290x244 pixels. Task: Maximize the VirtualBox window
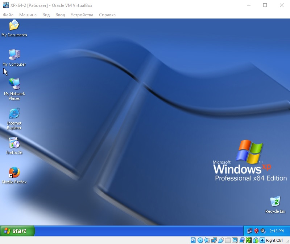[265, 5]
